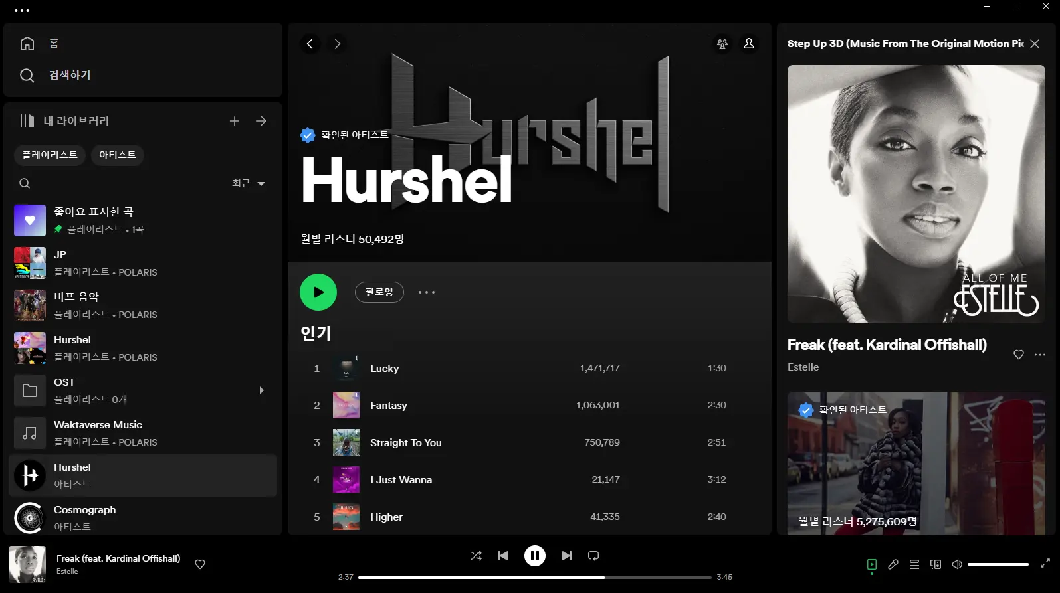Pause the current song
Viewport: 1060px width, 593px height.
click(x=535, y=556)
